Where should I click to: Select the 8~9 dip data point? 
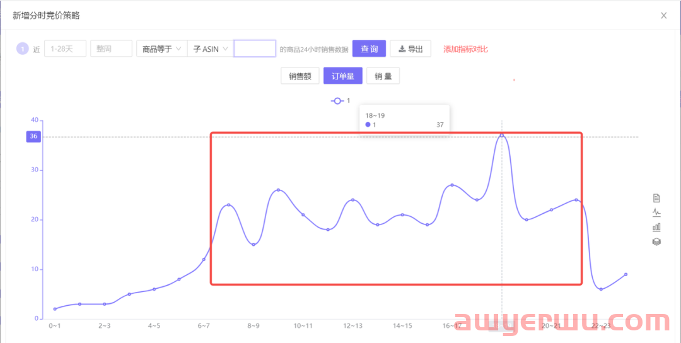point(253,245)
